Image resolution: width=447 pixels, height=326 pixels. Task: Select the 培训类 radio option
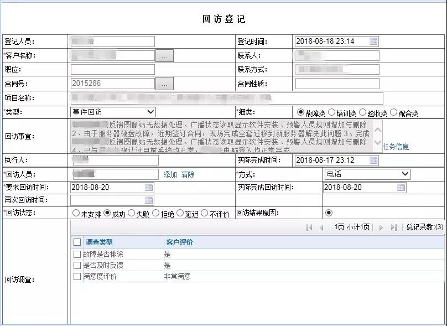click(332, 112)
